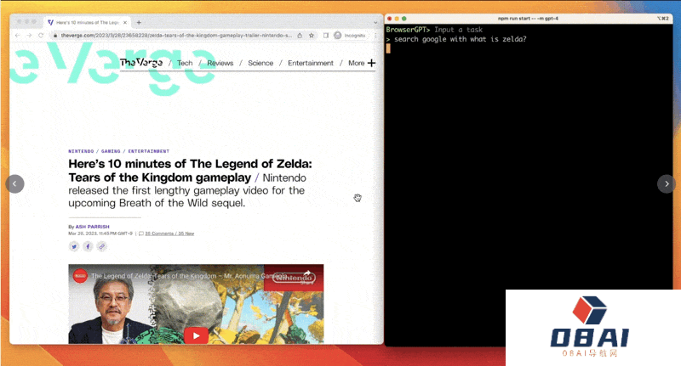
Task: Open the browser side panel icon
Action: point(326,36)
